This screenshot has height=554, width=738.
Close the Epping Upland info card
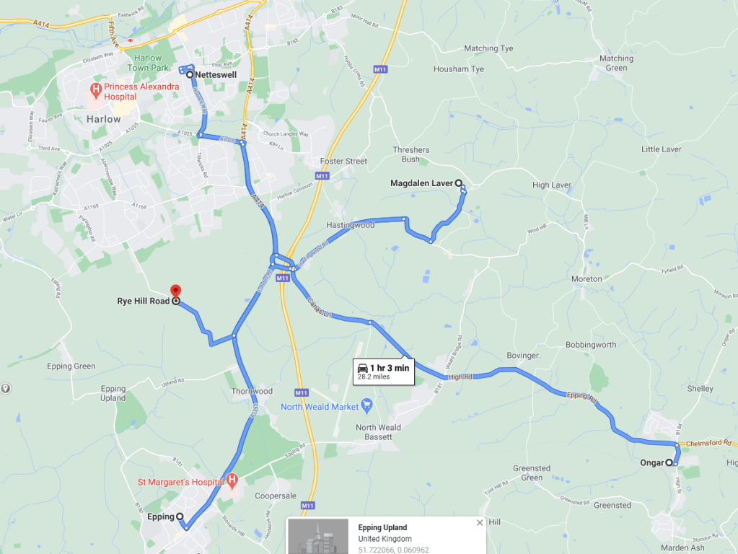(x=480, y=522)
